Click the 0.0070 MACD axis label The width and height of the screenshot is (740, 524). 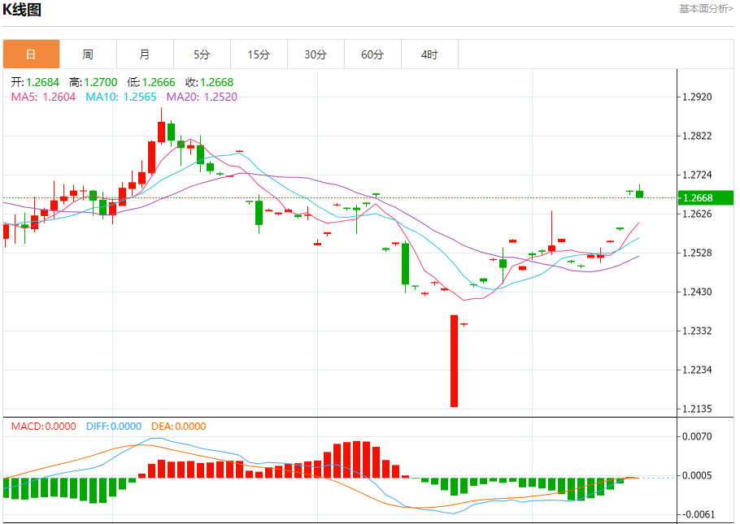click(697, 437)
